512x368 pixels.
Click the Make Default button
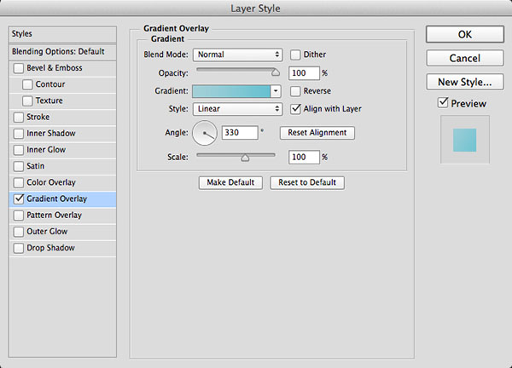[x=231, y=182]
